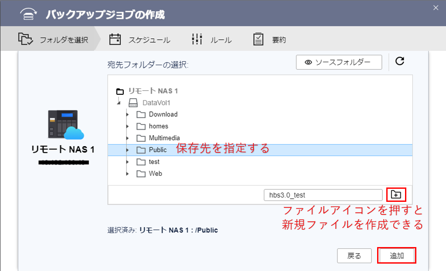
Task: Click the Web folder icon
Action: coord(140,174)
